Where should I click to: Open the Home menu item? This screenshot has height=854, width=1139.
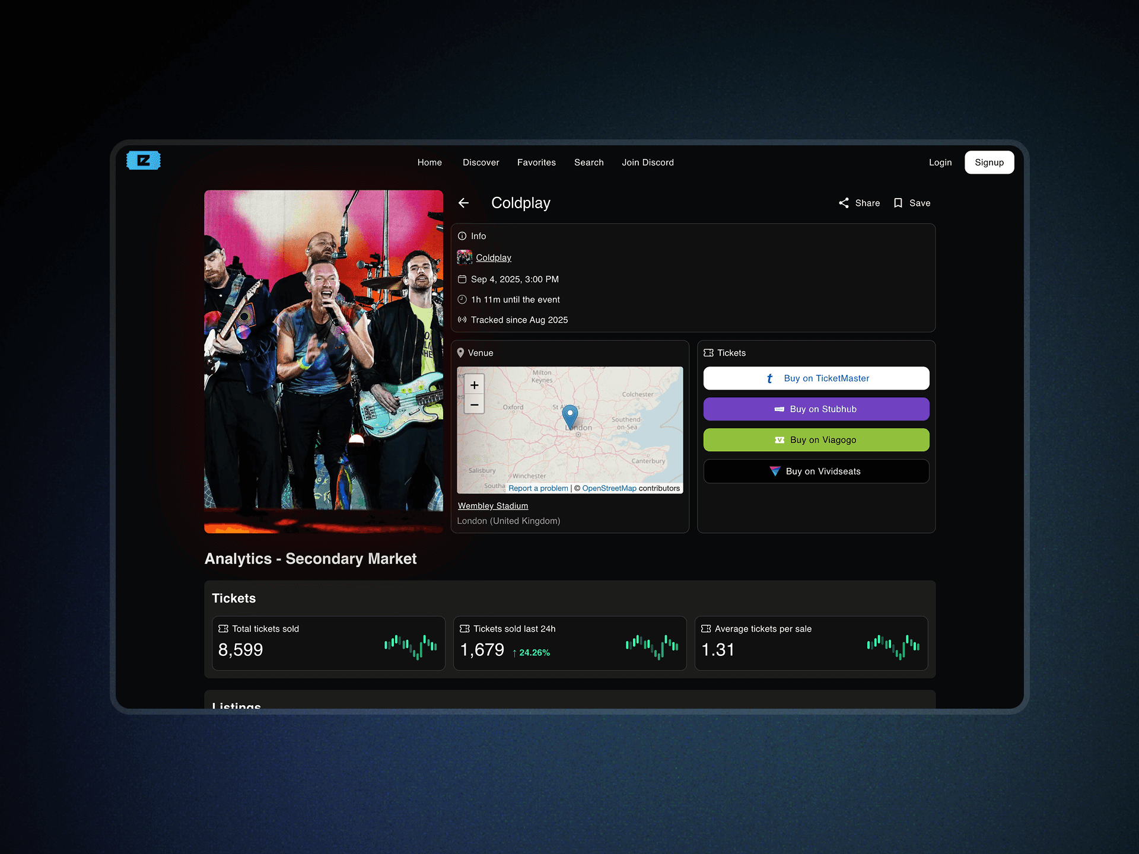429,162
